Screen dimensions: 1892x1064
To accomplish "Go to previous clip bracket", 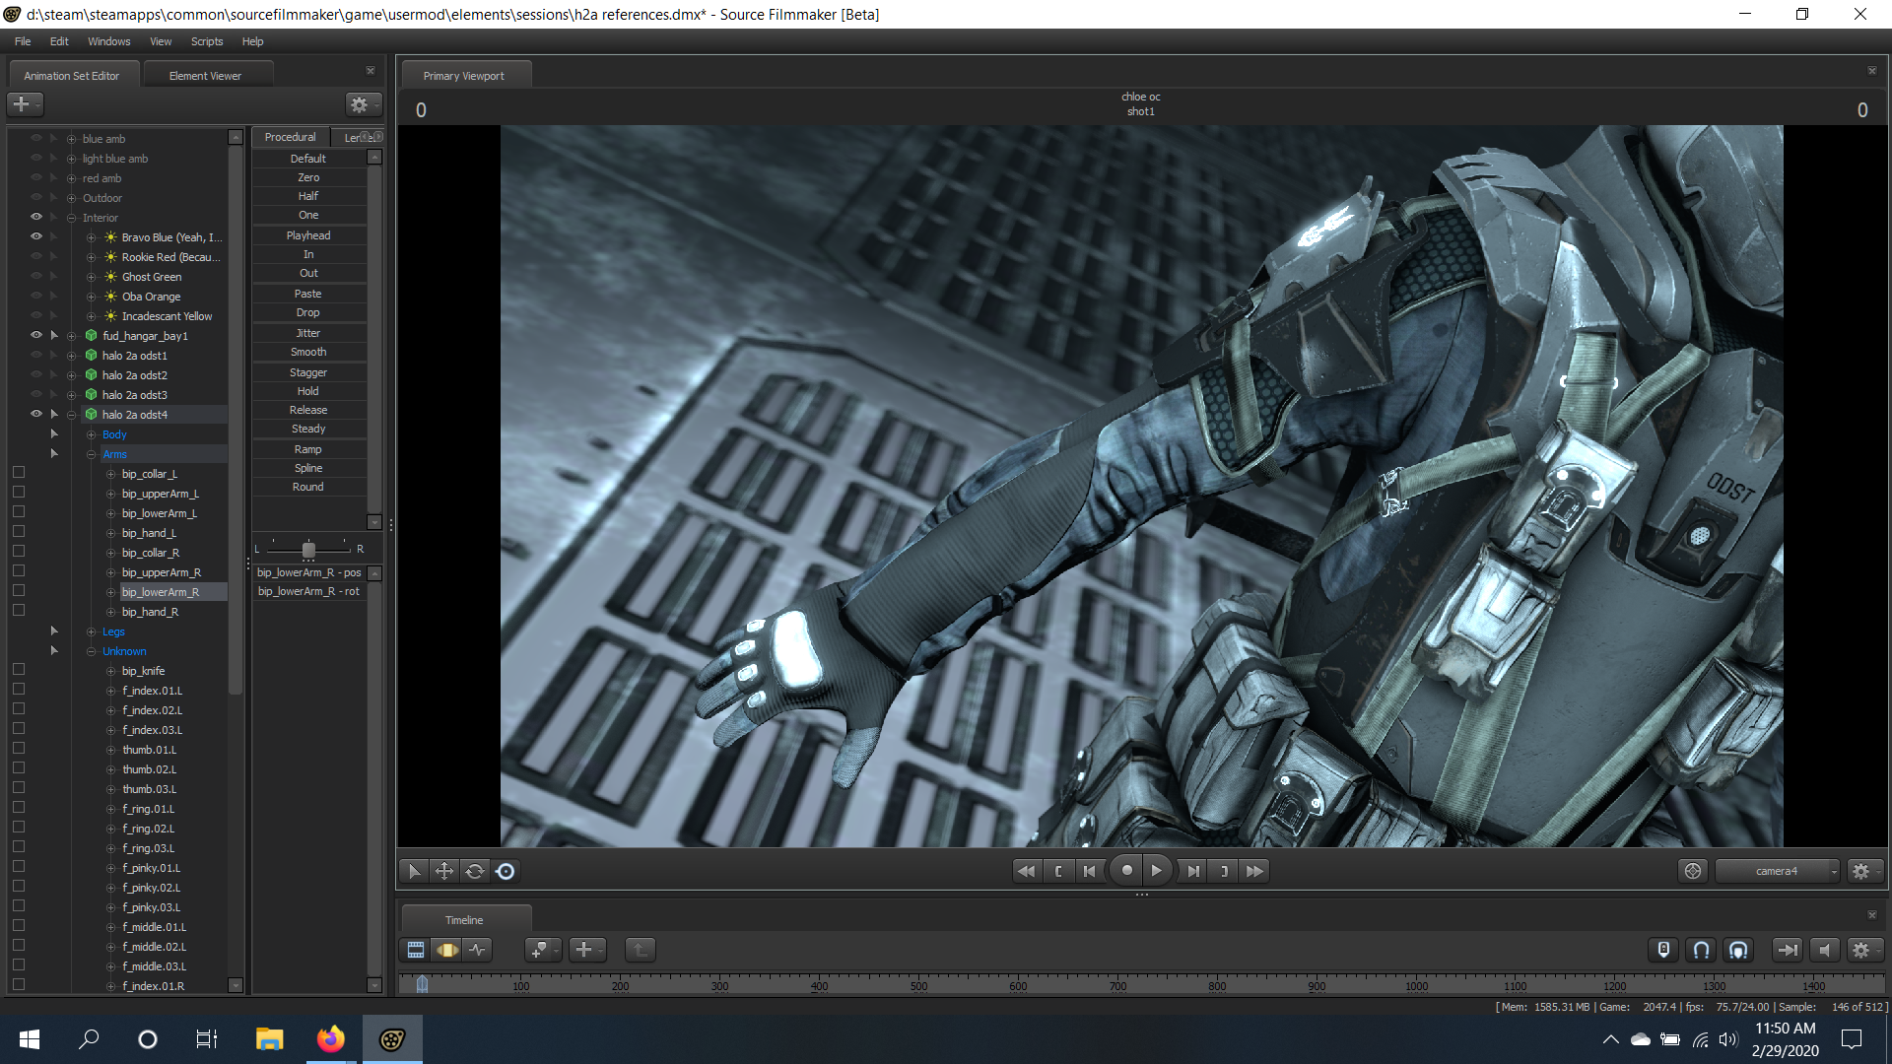I will [1058, 871].
